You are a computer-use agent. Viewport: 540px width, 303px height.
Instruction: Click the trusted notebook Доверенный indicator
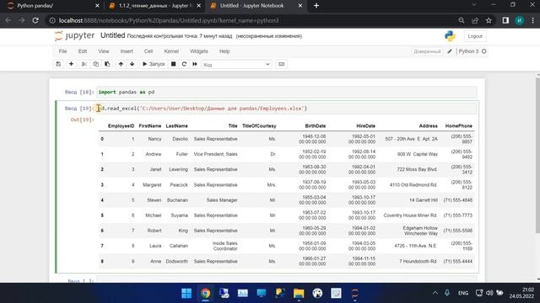(x=427, y=51)
